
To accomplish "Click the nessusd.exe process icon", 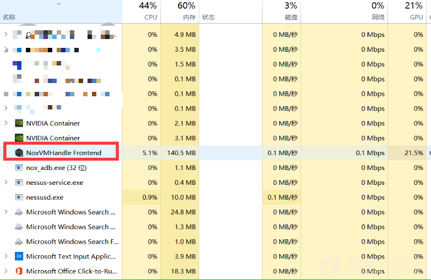I will [19, 197].
